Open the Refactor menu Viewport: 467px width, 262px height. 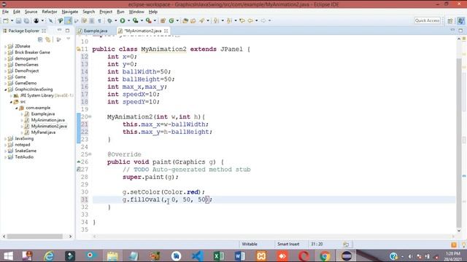[x=50, y=12]
